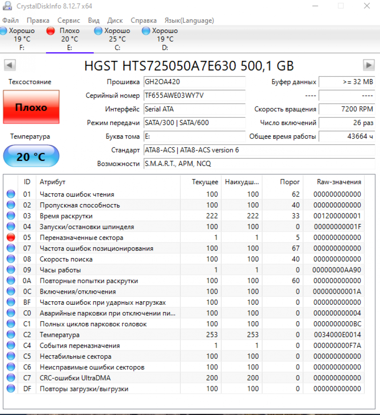Go to next disk with right arrow
The width and height of the screenshot is (380, 415).
click(x=369, y=65)
